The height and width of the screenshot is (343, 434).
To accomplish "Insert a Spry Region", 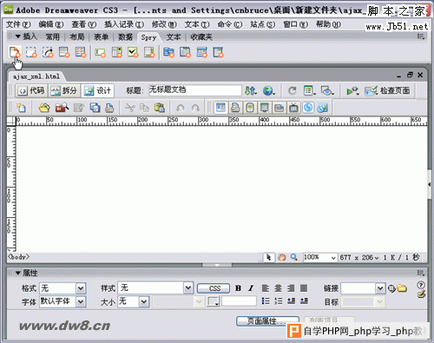I will [x=31, y=52].
